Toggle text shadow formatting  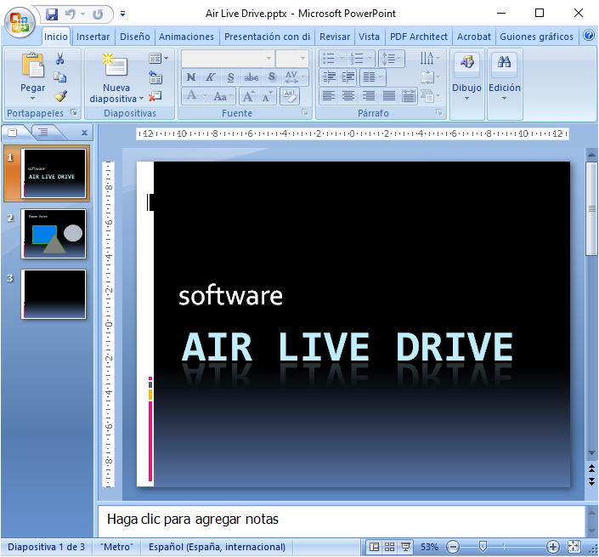(x=271, y=77)
